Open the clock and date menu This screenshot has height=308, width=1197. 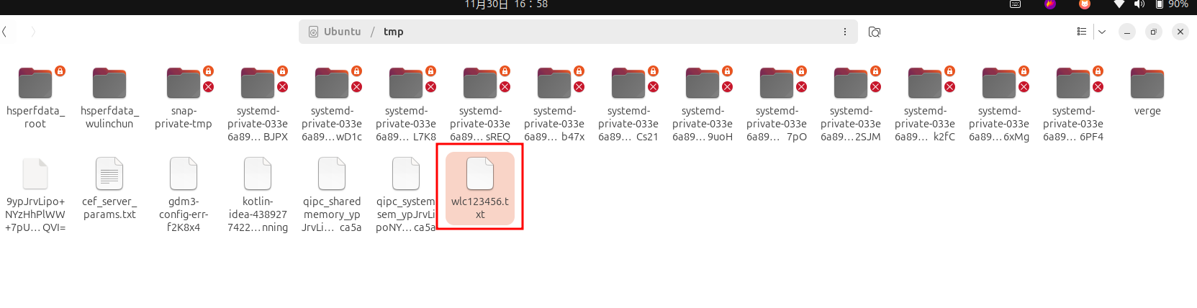coord(506,4)
